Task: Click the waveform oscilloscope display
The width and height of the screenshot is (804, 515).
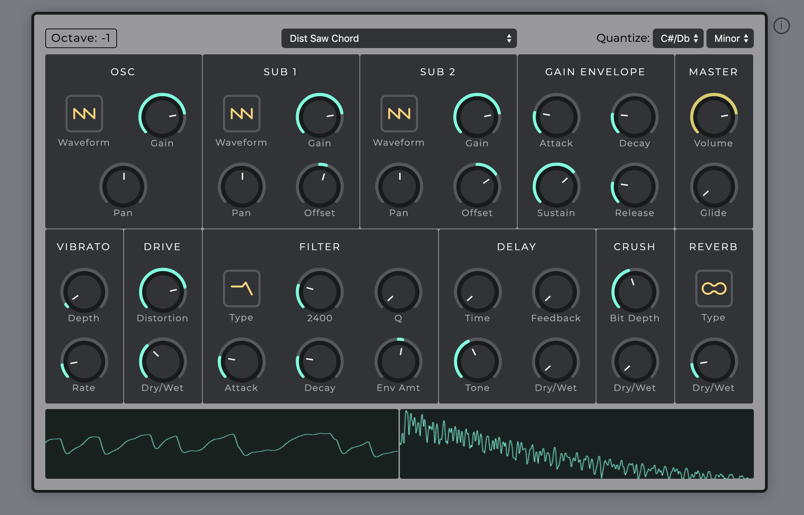Action: coord(222,444)
